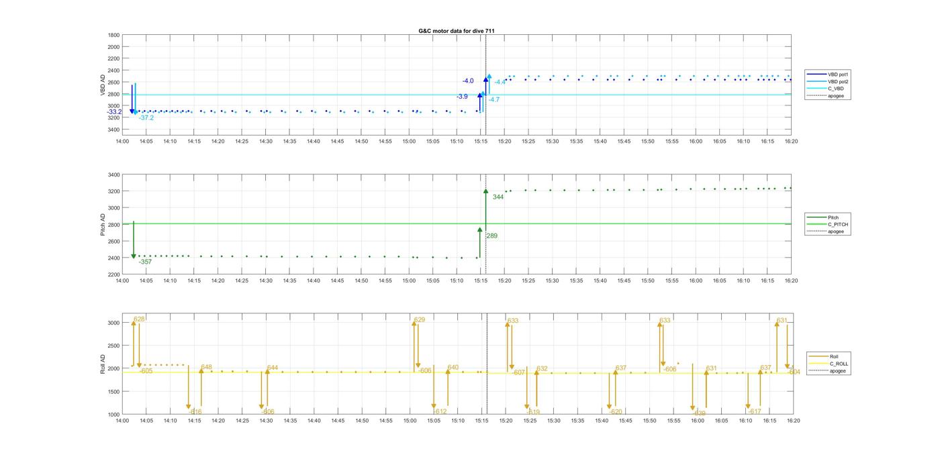Click the '2800' tick on VBD axis
Image resolution: width=940 pixels, height=465 pixels.
(113, 94)
